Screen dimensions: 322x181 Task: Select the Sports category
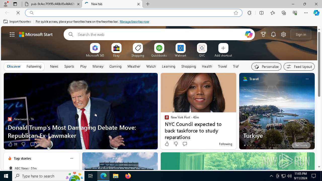pyautogui.click(x=69, y=66)
